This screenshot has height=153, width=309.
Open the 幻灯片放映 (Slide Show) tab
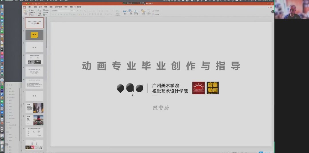(x=58, y=7)
